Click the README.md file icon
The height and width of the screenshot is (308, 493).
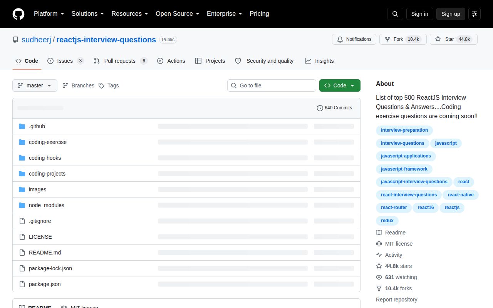[22, 253]
